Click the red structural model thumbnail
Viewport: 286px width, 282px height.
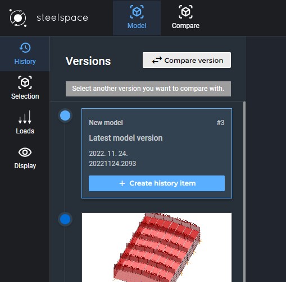157,247
